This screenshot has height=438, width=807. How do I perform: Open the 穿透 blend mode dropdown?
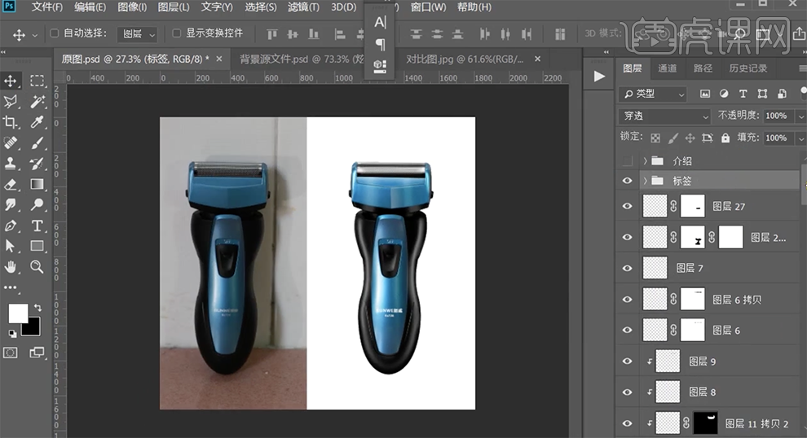point(665,116)
